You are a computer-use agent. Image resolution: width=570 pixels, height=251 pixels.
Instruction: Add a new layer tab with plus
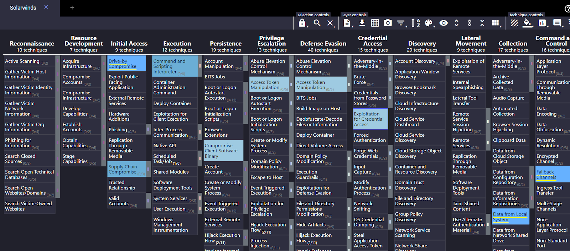click(72, 7)
